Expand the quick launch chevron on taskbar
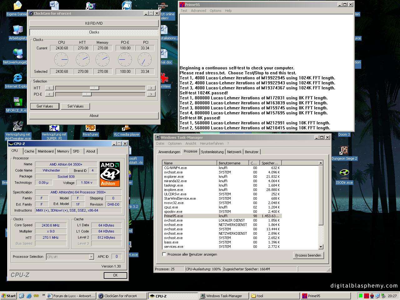The width and height of the screenshot is (400, 300). click(x=43, y=295)
